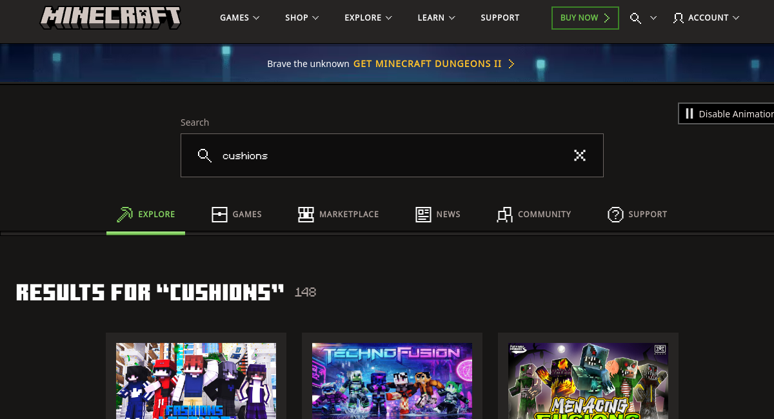Click into the cushions search field
This screenshot has width=774, height=419.
392,155
